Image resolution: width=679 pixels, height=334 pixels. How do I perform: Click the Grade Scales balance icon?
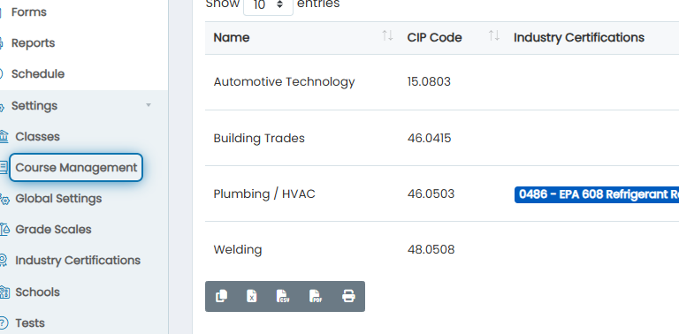click(x=4, y=230)
